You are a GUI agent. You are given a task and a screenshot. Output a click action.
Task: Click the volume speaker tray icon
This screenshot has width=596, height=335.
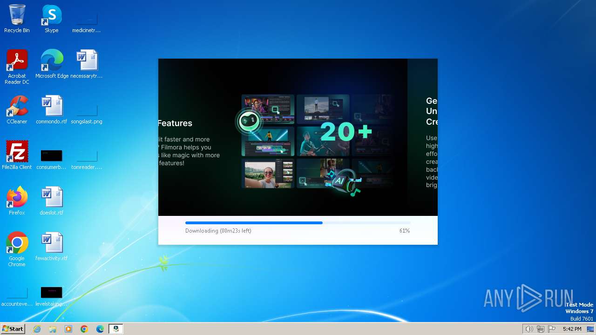[x=529, y=329]
